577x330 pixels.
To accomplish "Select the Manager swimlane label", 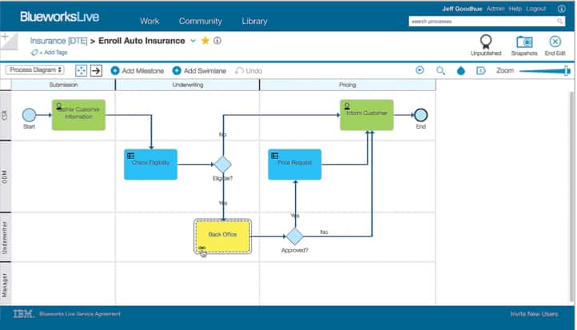I will (x=5, y=284).
